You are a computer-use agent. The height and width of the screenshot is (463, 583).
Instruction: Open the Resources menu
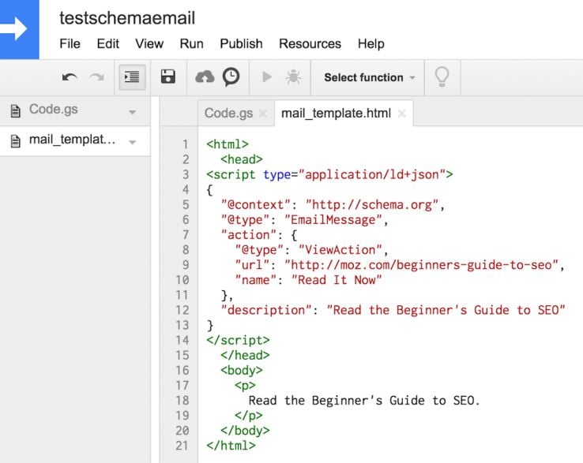tap(310, 44)
